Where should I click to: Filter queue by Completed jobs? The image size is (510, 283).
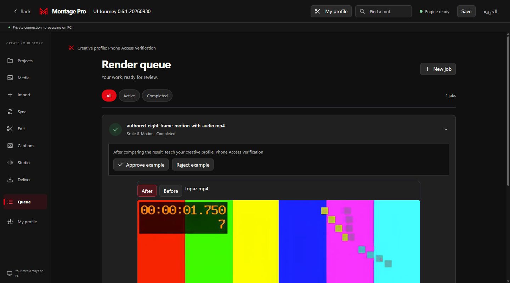(x=157, y=96)
